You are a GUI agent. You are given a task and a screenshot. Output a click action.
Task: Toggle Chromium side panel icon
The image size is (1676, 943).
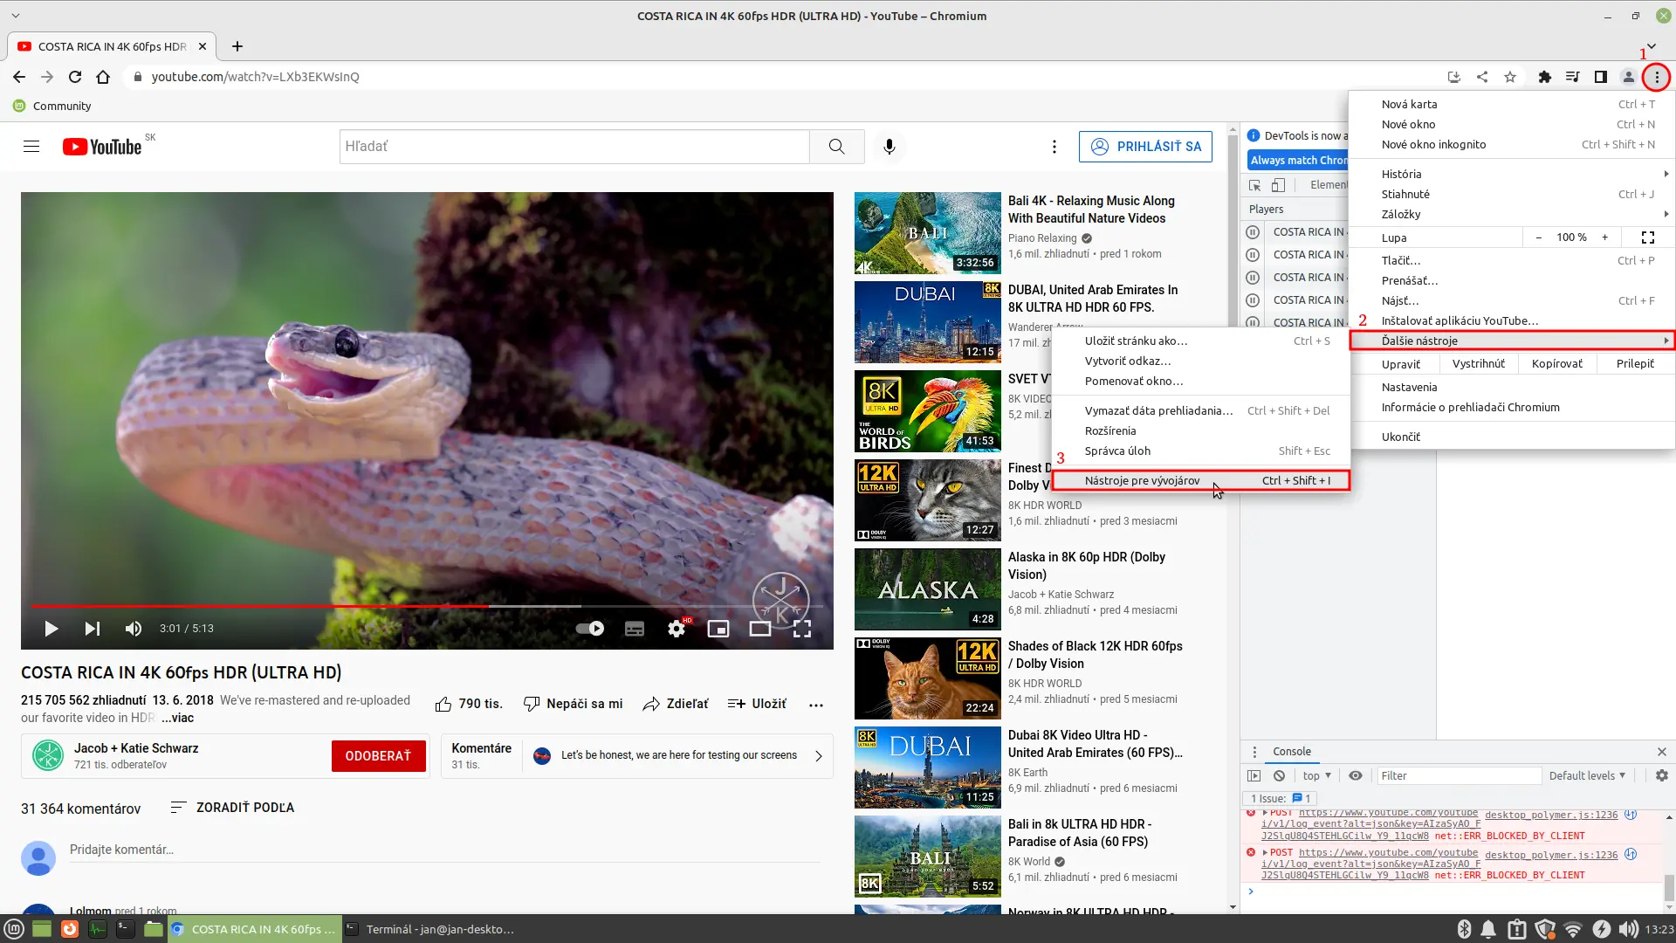[x=1600, y=77]
